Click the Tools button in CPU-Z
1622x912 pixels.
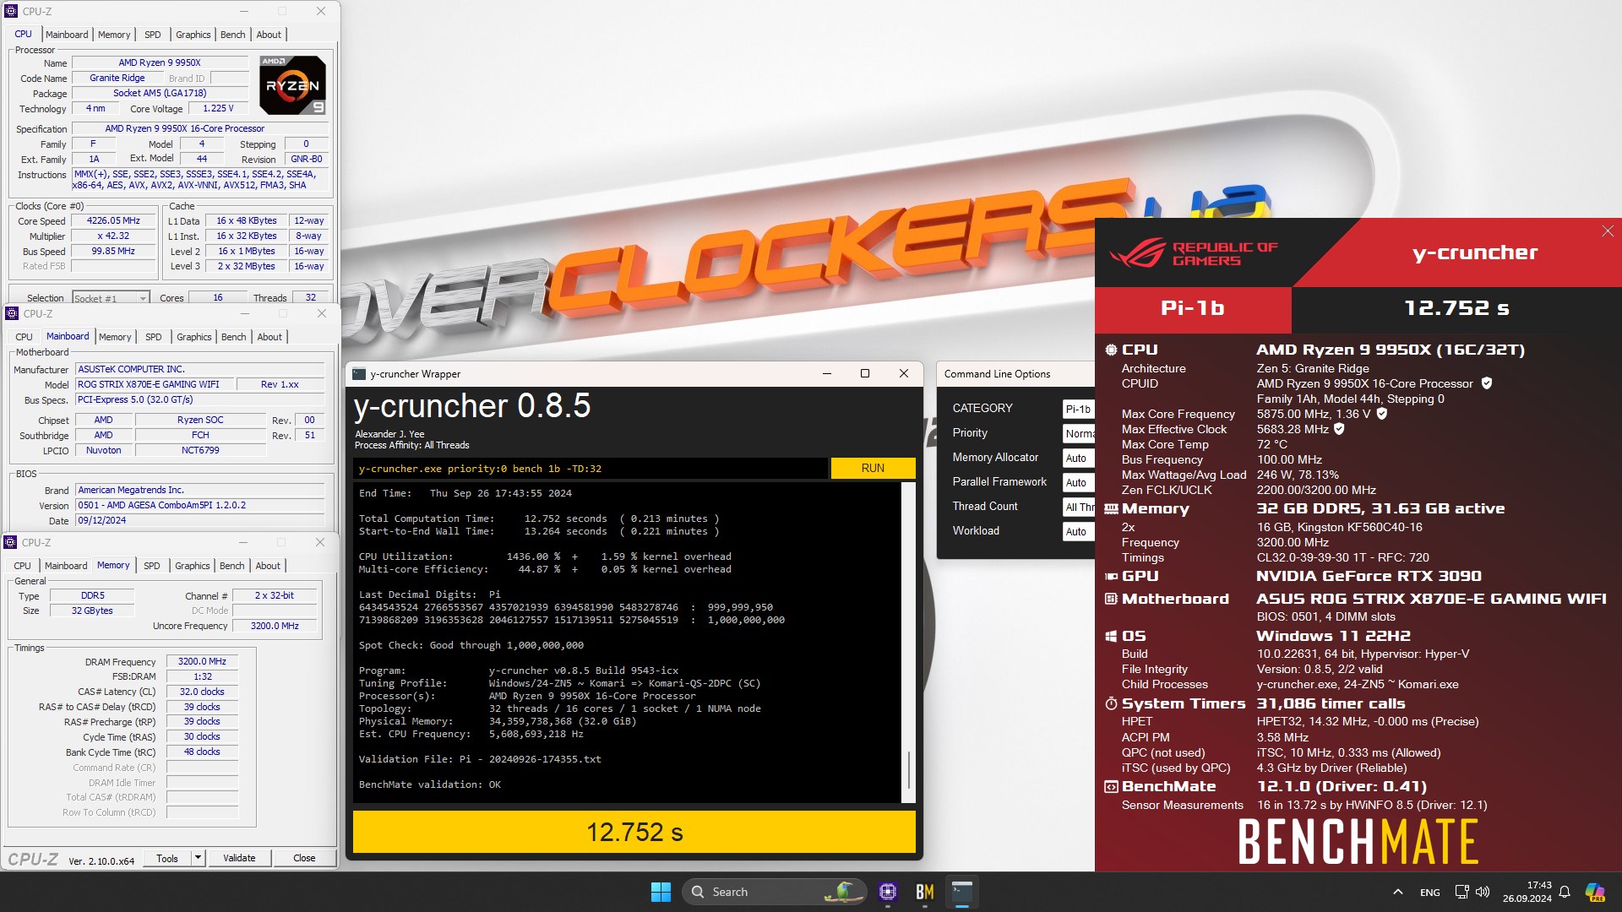(167, 858)
